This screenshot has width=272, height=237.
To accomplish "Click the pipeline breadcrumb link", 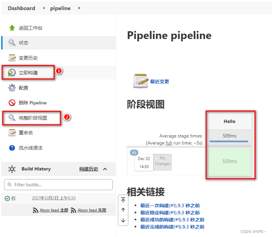I will click(x=60, y=8).
